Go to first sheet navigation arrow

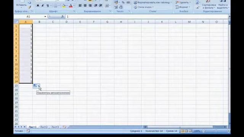(x=15, y=127)
